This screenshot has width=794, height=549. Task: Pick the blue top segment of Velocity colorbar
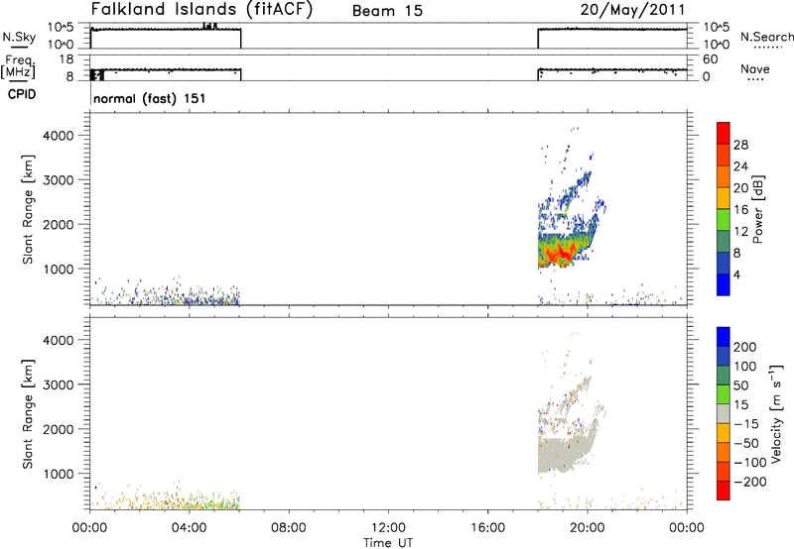[724, 337]
